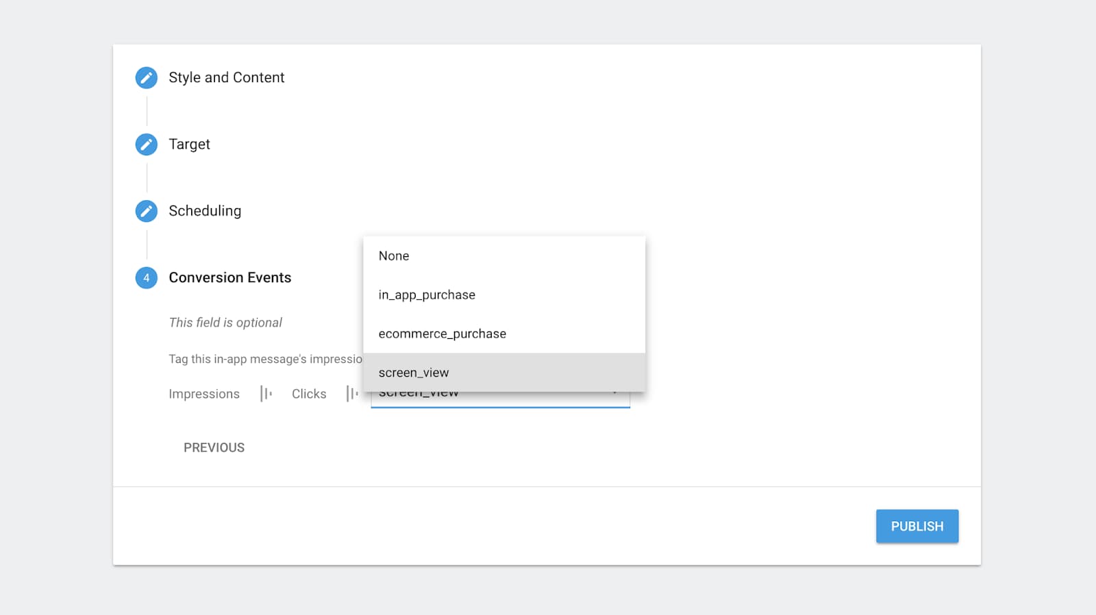This screenshot has height=615, width=1096.
Task: Go back with the PREVIOUS button
Action: (214, 447)
